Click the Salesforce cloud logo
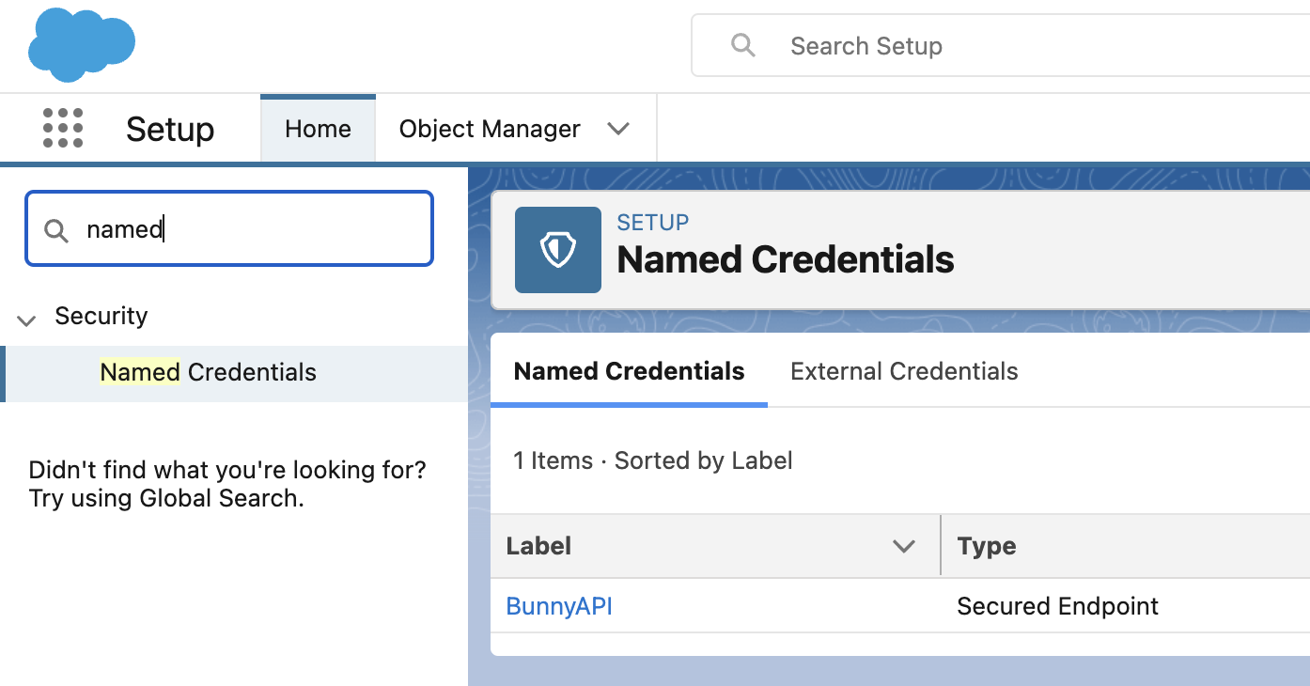The height and width of the screenshot is (686, 1310). tap(82, 44)
